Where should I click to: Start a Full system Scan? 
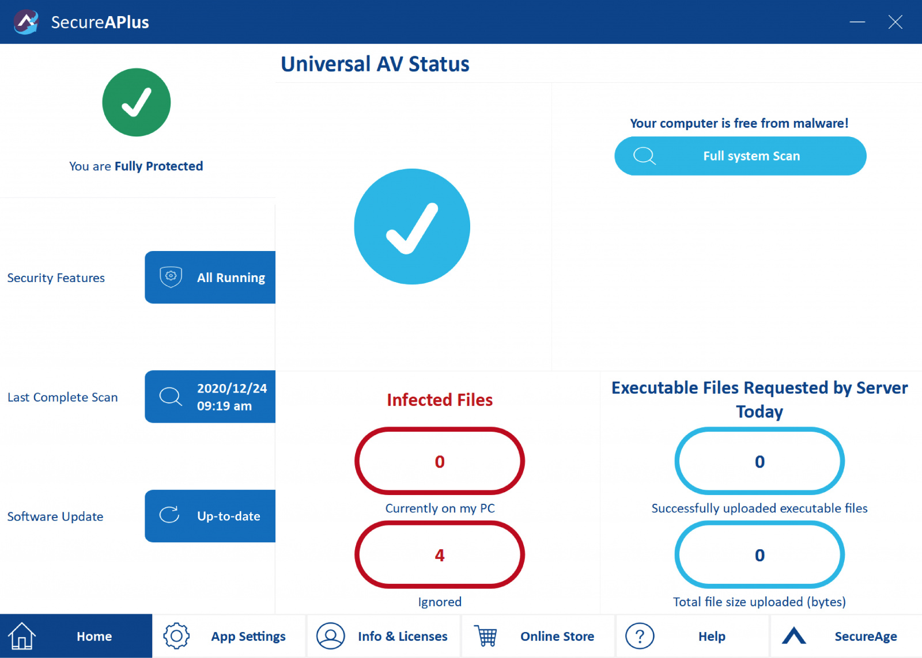pyautogui.click(x=740, y=156)
